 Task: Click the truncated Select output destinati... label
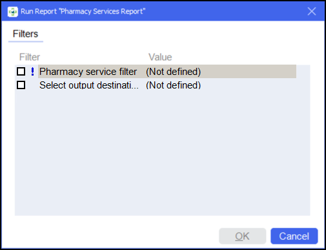point(89,85)
